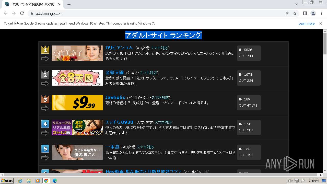Click the blue rank 4 badge
The image size is (327, 184).
click(x=45, y=124)
